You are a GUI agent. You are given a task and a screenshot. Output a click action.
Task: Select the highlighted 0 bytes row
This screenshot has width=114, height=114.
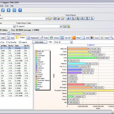pos(15,48)
